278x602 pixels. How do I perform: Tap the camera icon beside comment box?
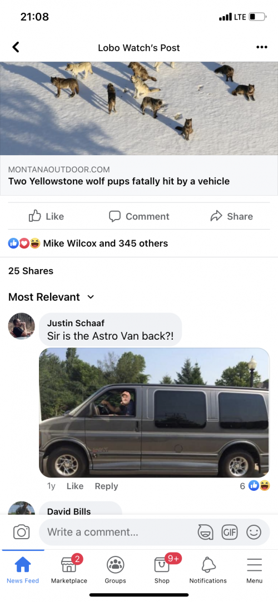click(x=22, y=532)
